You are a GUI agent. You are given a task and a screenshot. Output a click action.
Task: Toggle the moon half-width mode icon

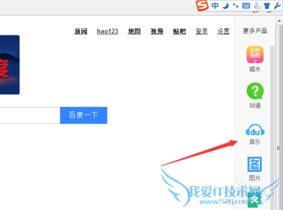tap(225, 6)
